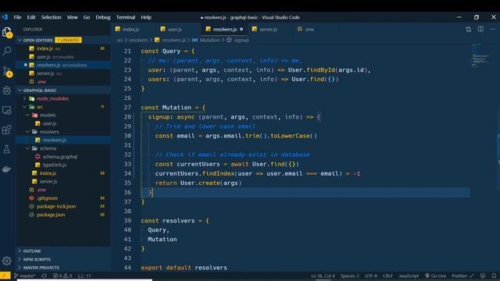Viewport: 500px width, 281px height.
Task: Open the Extensions activity bar icon
Action: 7,130
